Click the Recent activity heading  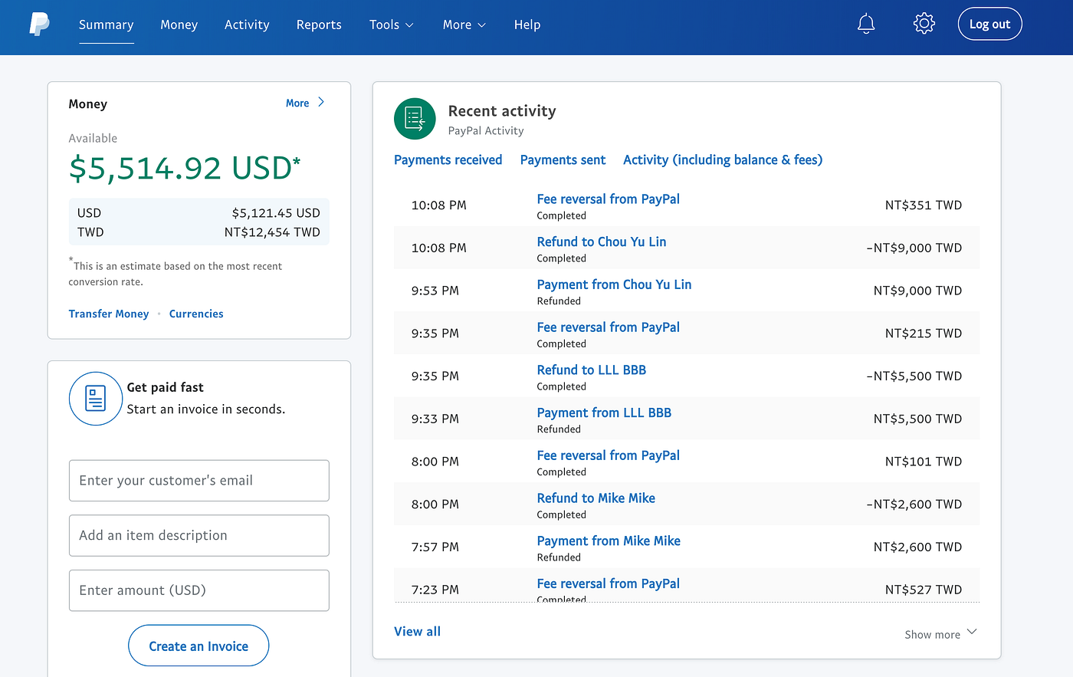click(502, 110)
